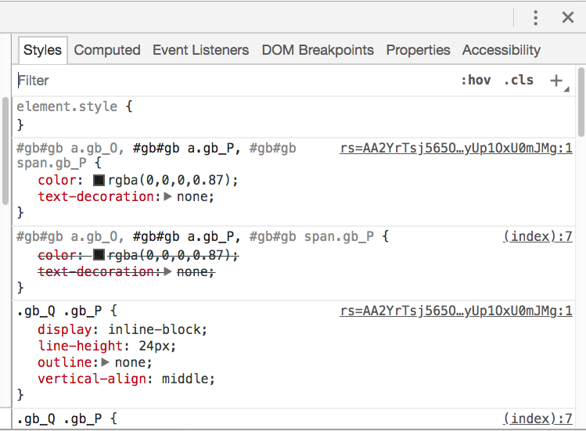The image size is (586, 431).
Task: Open the first (index):7 source link
Action: pyautogui.click(x=537, y=236)
